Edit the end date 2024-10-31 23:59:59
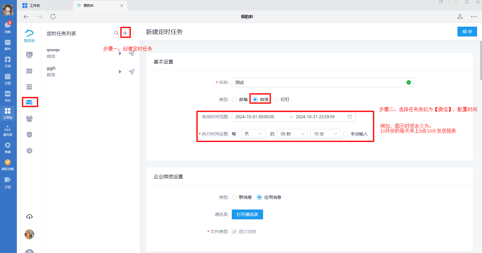Screen dimensions: 482x253 (315, 117)
